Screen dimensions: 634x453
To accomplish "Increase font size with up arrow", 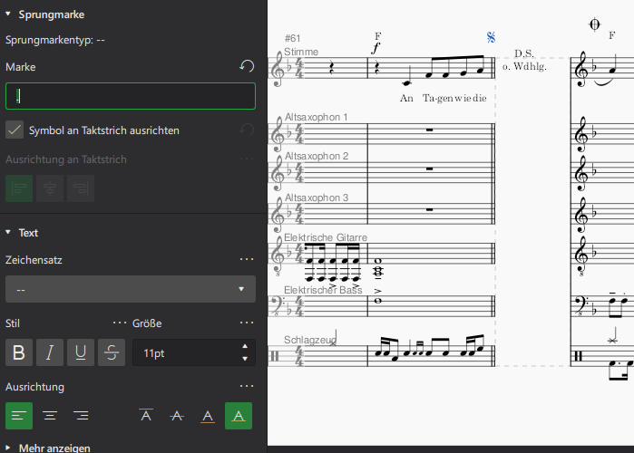I will 245,347.
